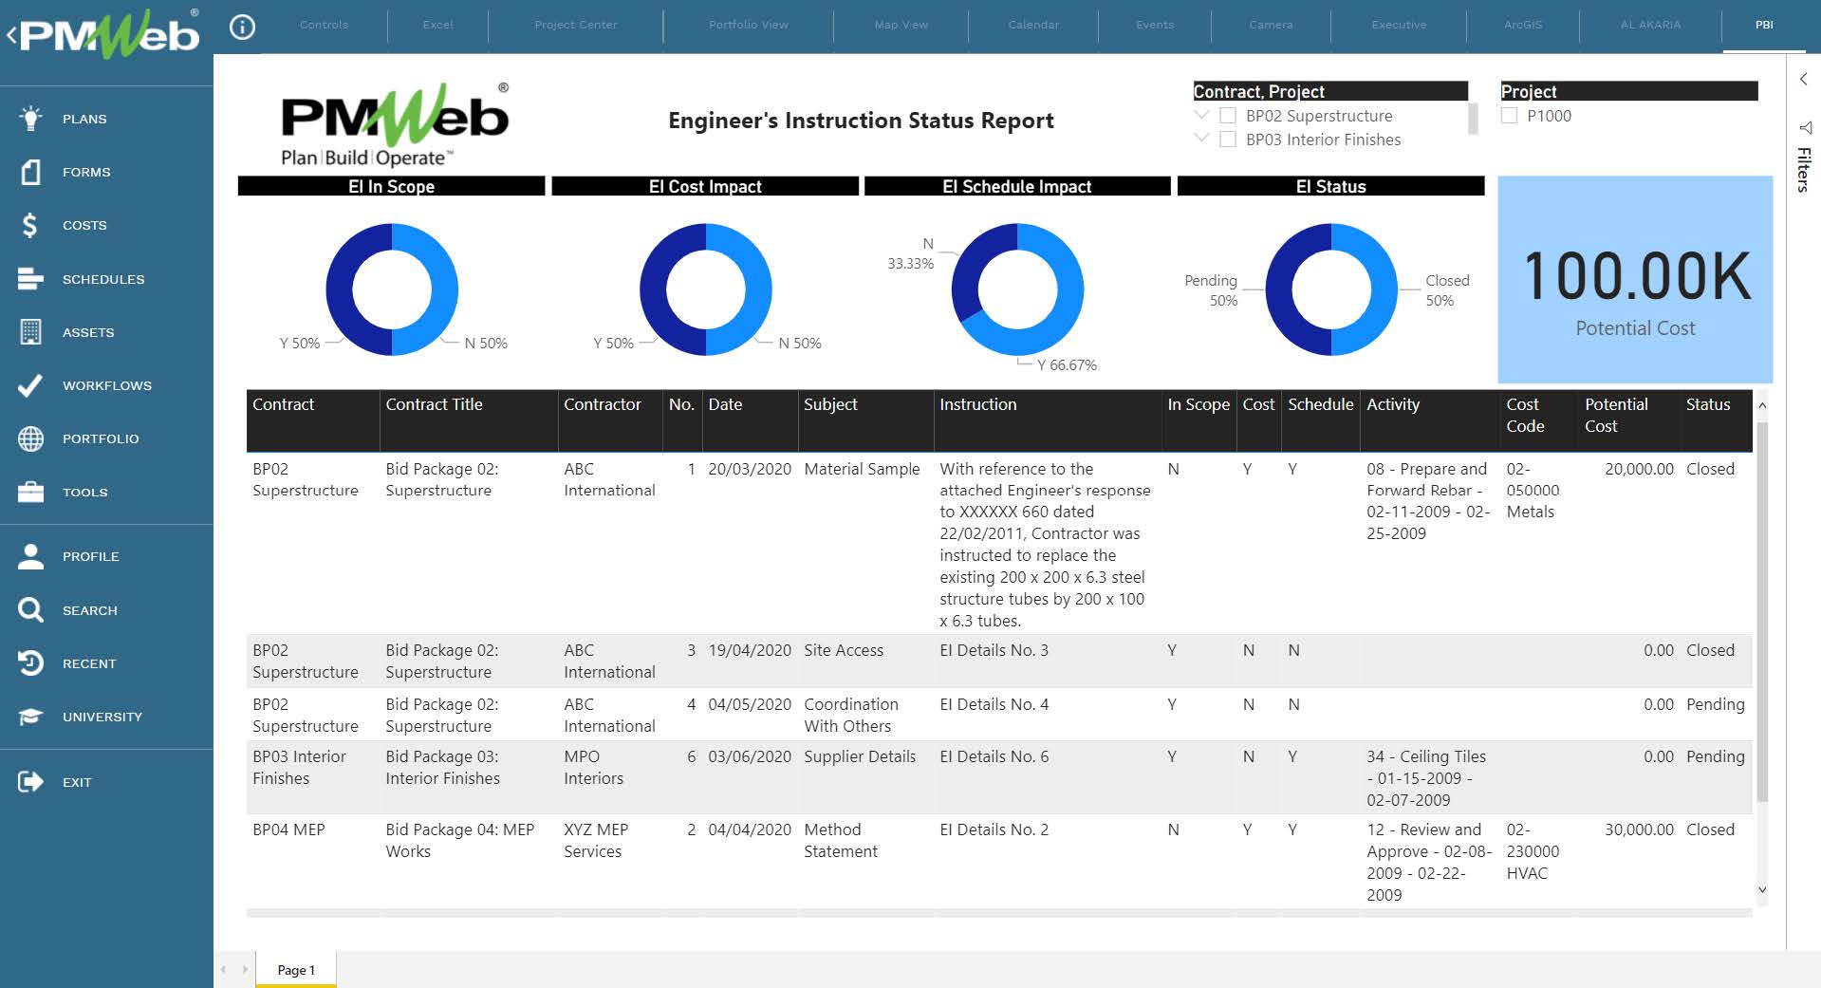Click the Exit button in sidebar
Screen dimensions: 1821x988
pos(29,781)
